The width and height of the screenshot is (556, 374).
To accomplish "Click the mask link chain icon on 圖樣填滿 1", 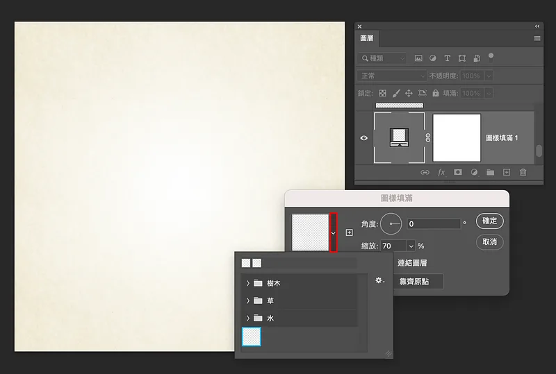I will (x=428, y=138).
